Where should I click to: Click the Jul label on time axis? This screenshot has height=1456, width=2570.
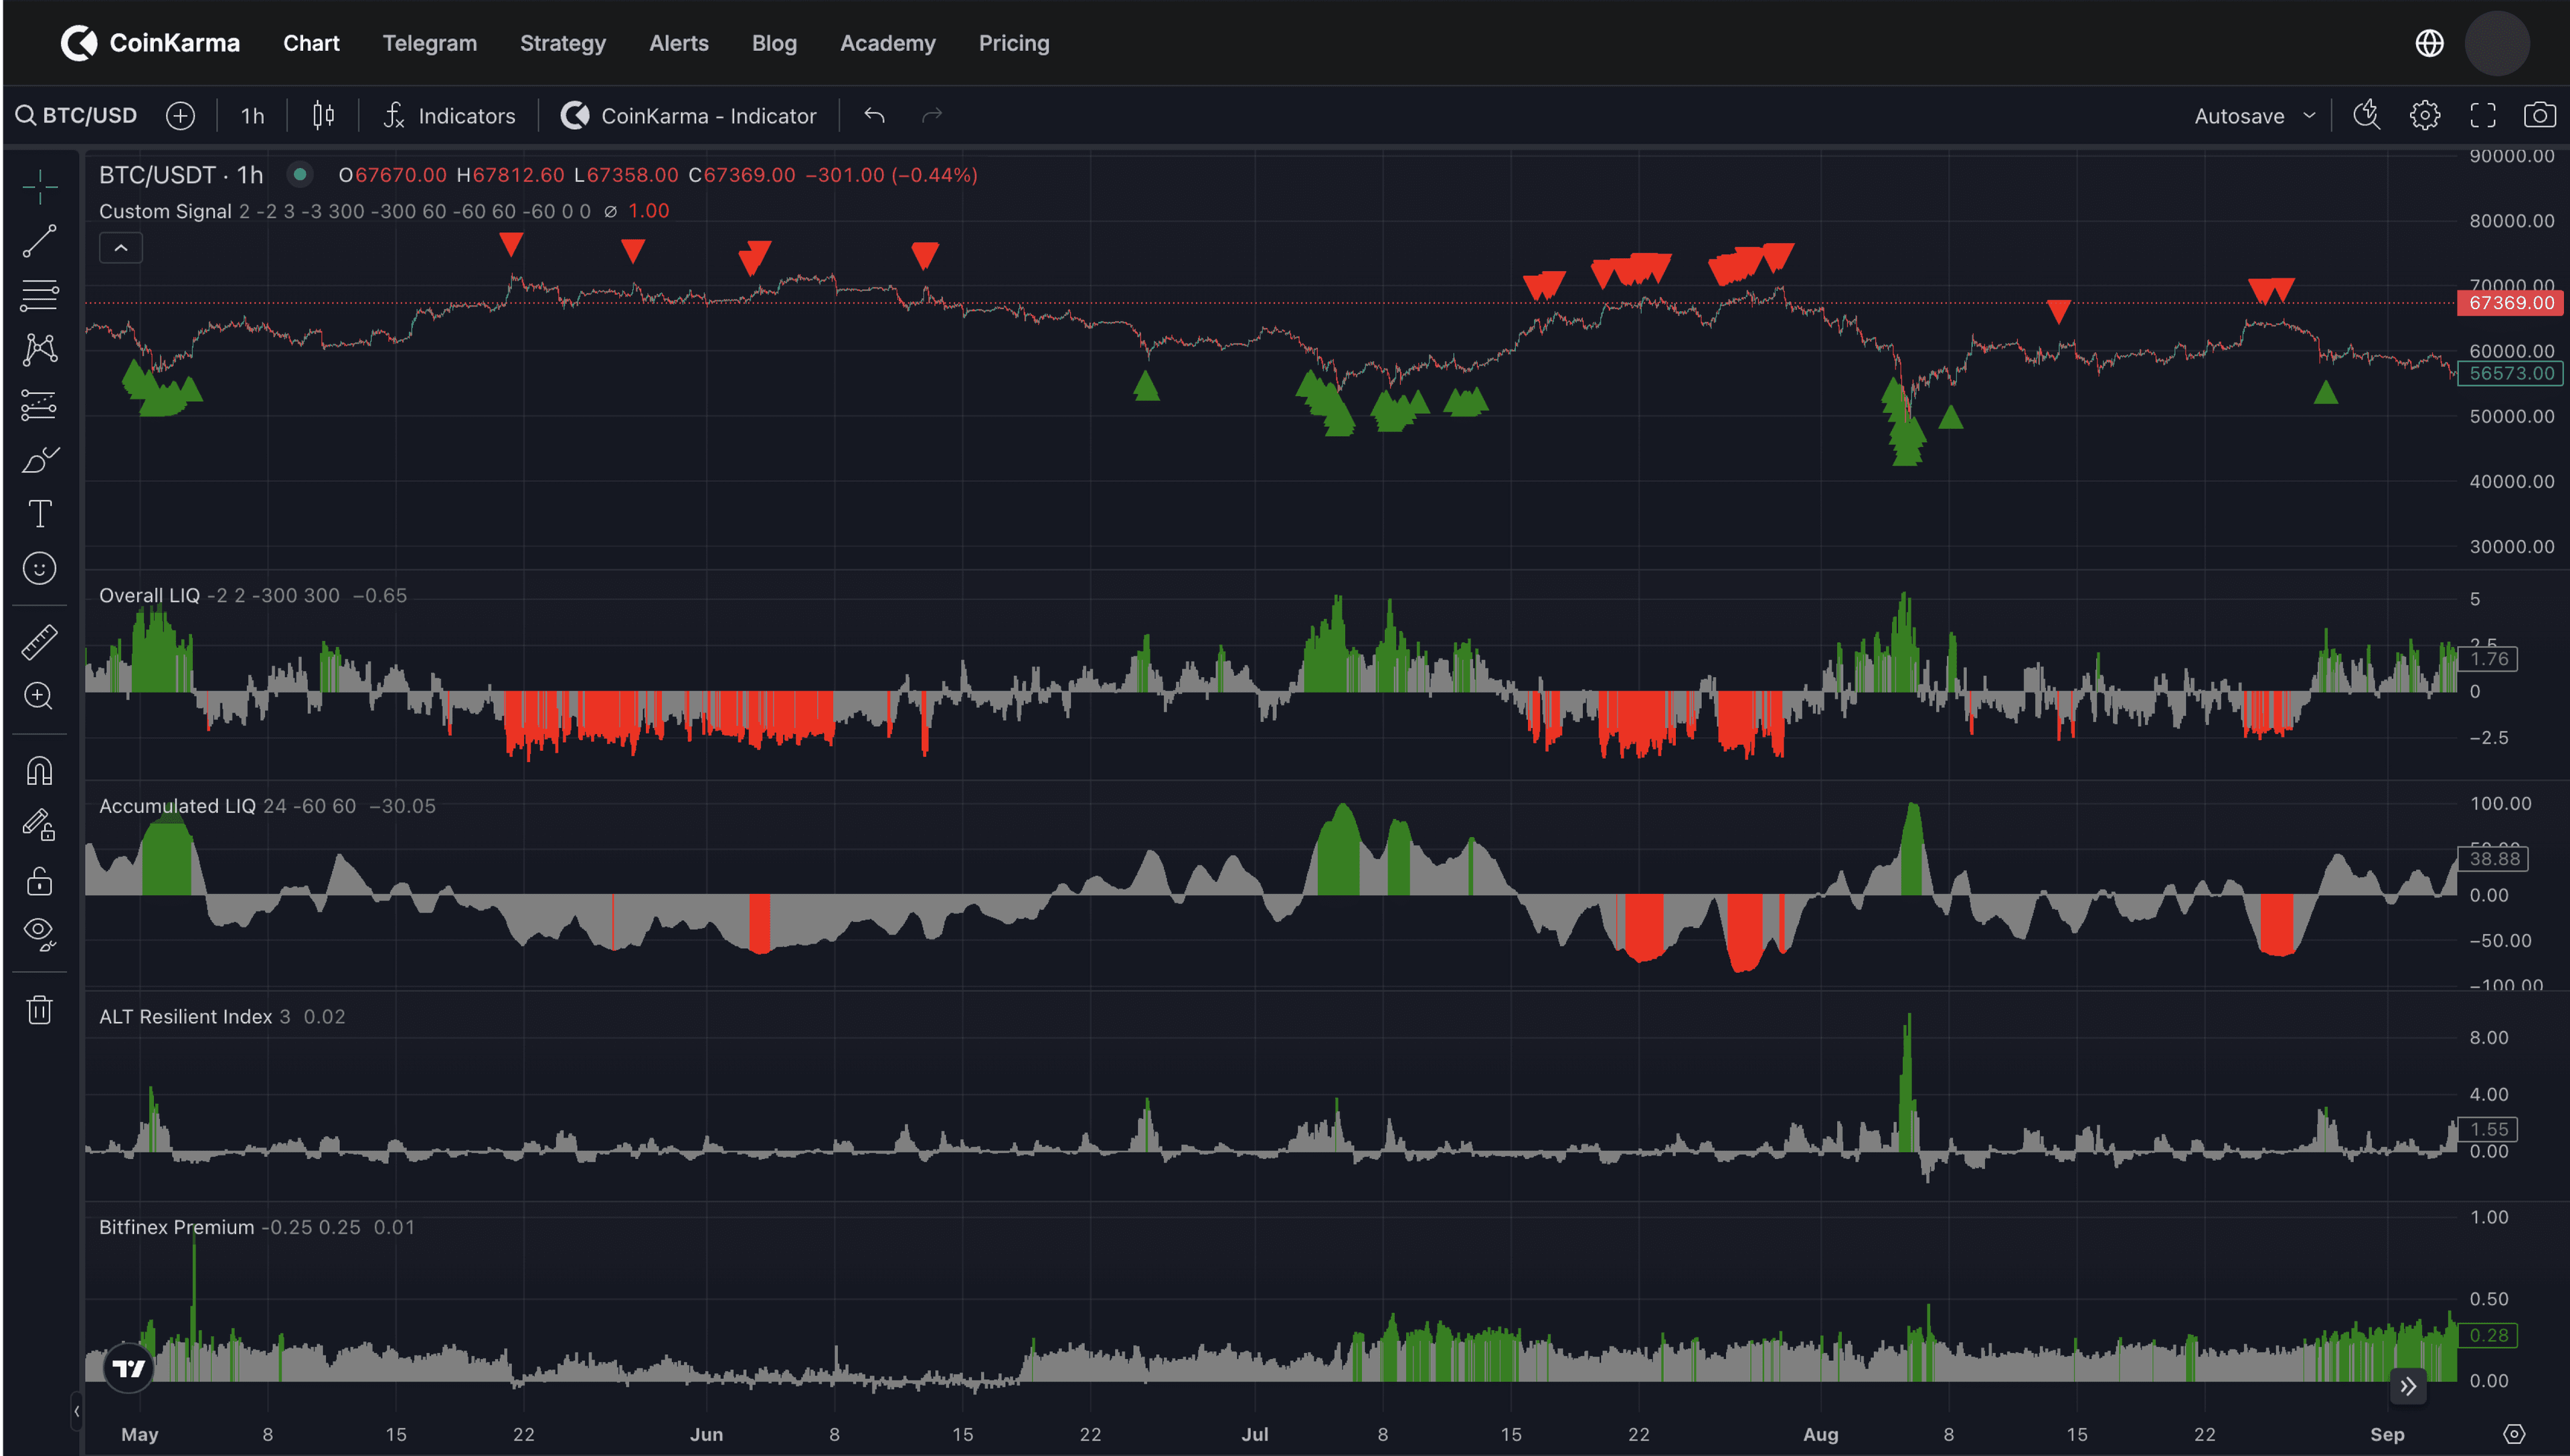tap(1254, 1434)
